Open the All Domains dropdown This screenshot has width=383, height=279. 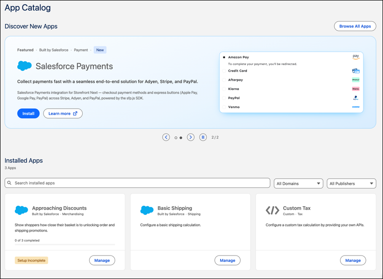pos(298,184)
